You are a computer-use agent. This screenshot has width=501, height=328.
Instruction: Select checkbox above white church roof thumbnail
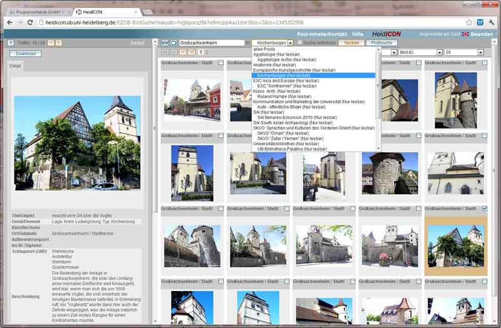(484, 136)
